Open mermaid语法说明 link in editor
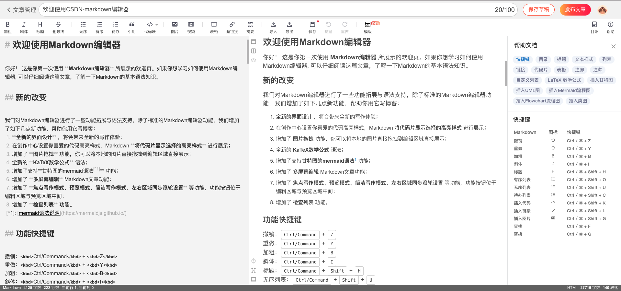The width and height of the screenshot is (621, 291). click(39, 213)
